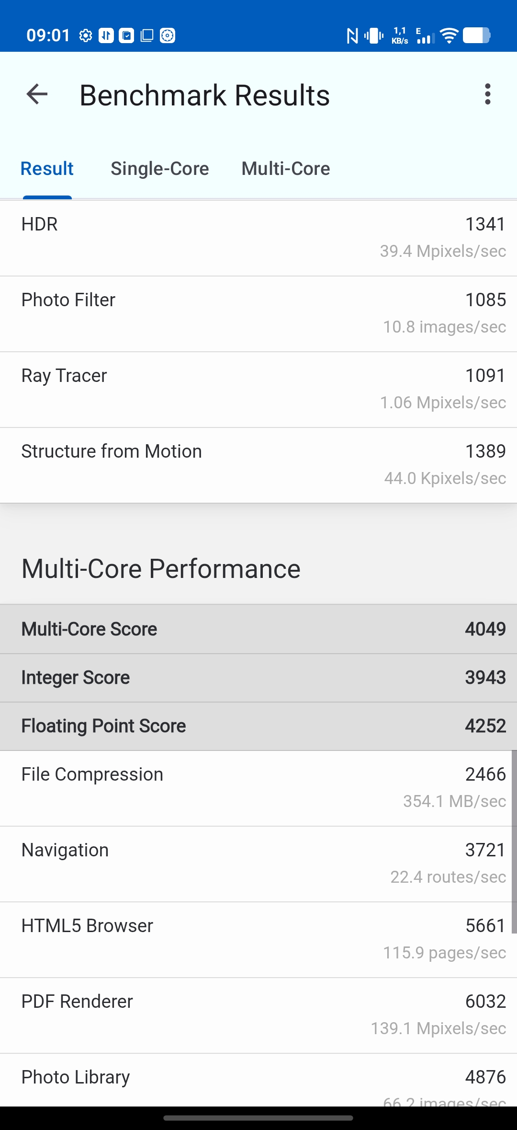Select the Result tab
The height and width of the screenshot is (1130, 517).
[x=47, y=169]
